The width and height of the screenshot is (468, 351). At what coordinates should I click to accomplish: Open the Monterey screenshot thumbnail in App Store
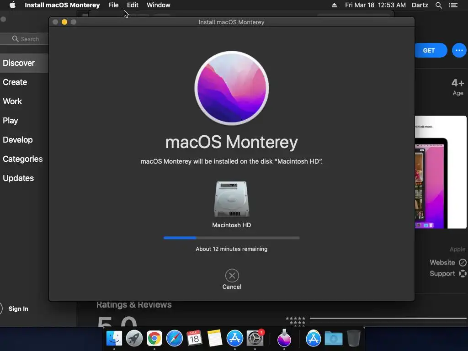click(441, 172)
